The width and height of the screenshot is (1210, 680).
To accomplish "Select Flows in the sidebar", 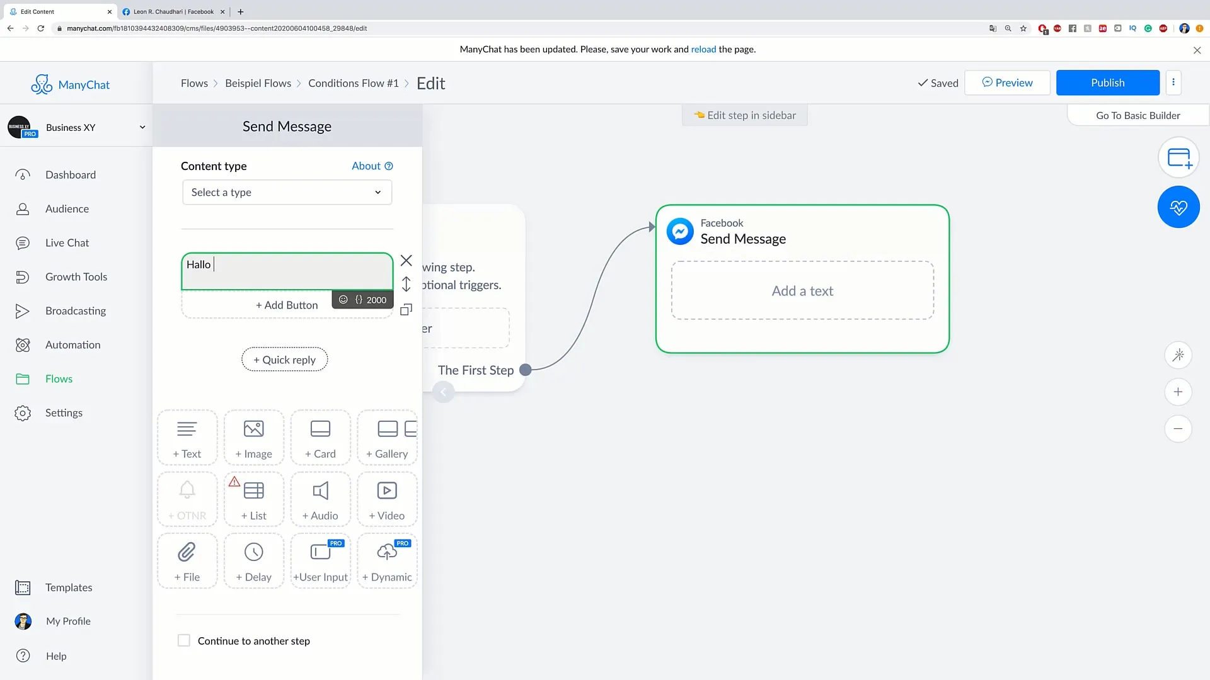I will pyautogui.click(x=59, y=379).
